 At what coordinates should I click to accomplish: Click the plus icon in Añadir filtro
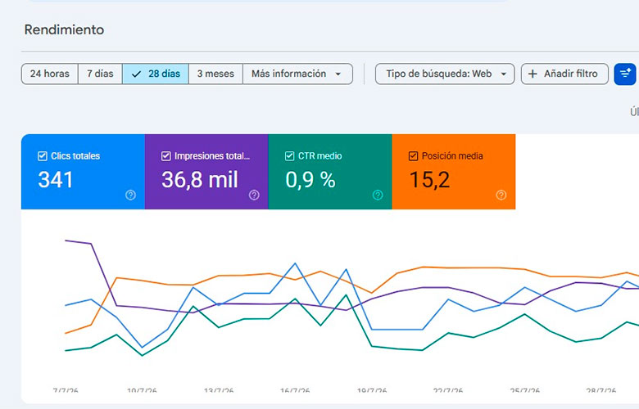click(x=532, y=74)
